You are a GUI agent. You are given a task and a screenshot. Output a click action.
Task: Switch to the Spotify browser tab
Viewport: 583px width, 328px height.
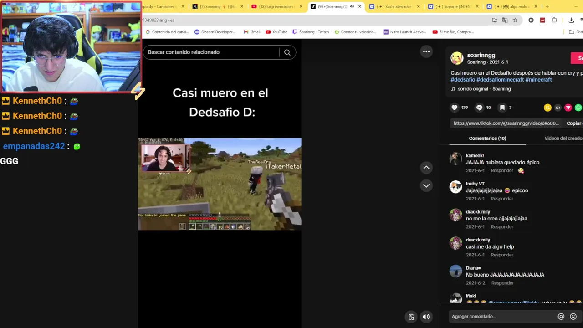pos(162,6)
